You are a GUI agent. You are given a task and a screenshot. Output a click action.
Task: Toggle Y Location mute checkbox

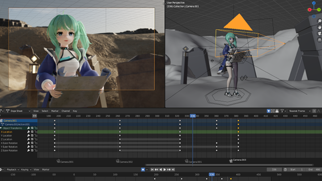click(x=32, y=136)
